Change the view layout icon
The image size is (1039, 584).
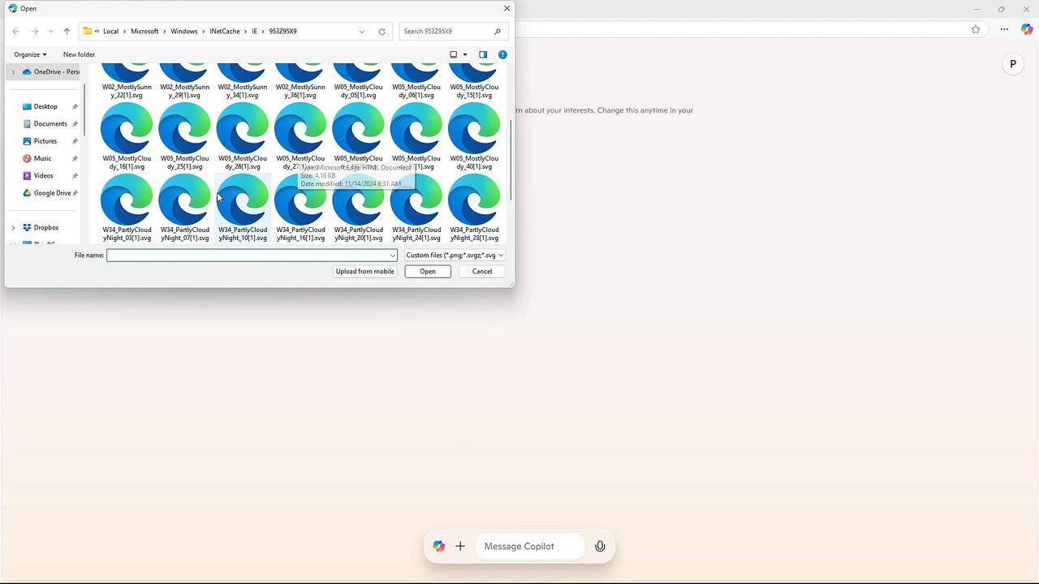tap(454, 54)
